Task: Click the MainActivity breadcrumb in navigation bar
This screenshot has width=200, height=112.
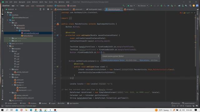Action: point(60,6)
